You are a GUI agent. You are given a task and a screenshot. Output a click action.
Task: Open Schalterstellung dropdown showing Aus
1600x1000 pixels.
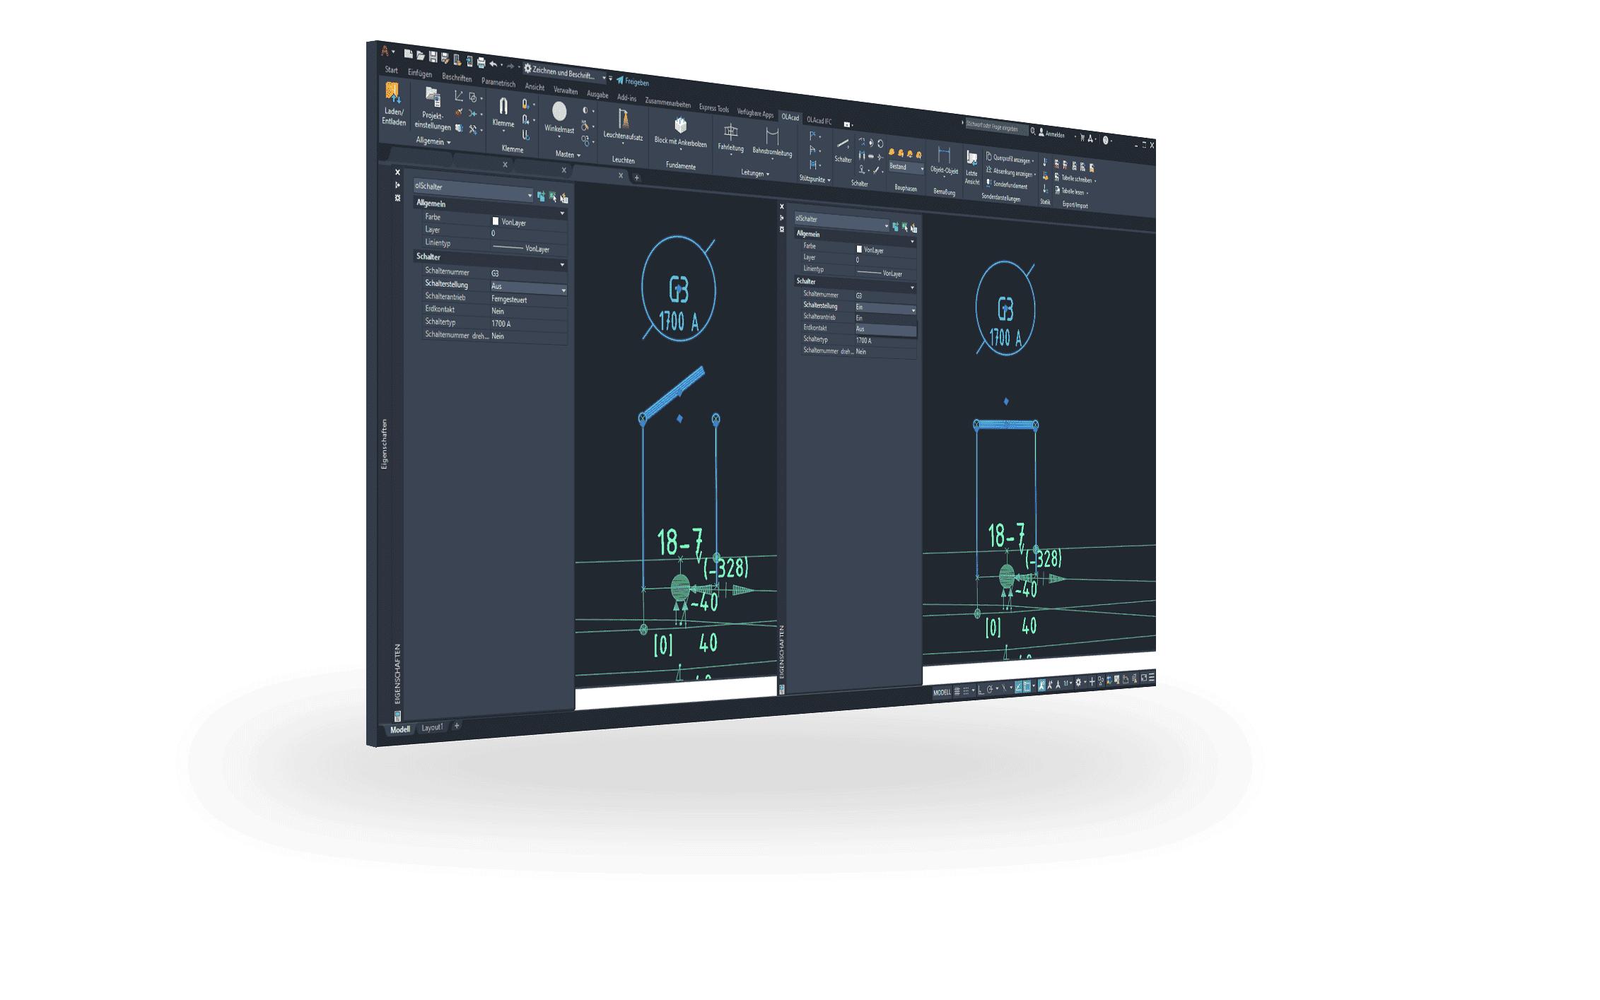pyautogui.click(x=563, y=290)
